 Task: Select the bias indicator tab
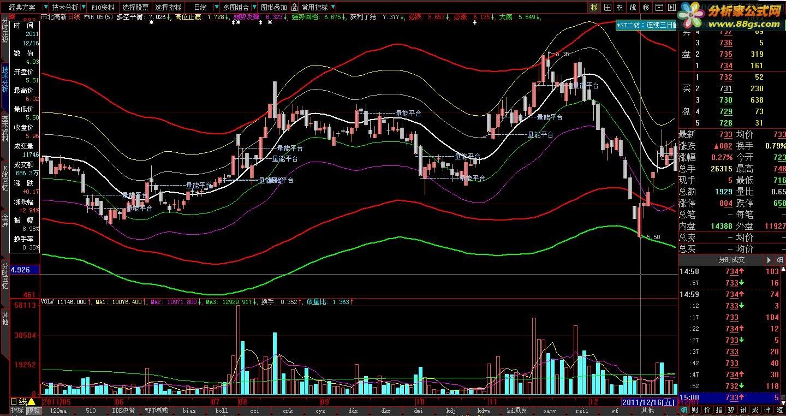[189, 411]
